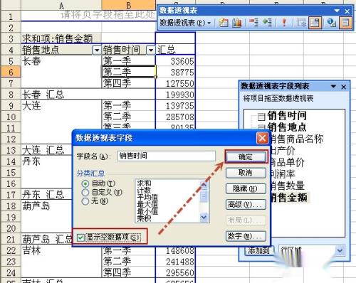This screenshot has width=356, height=283.
Task: Click the 字段名 input field
Action: pyautogui.click(x=167, y=156)
